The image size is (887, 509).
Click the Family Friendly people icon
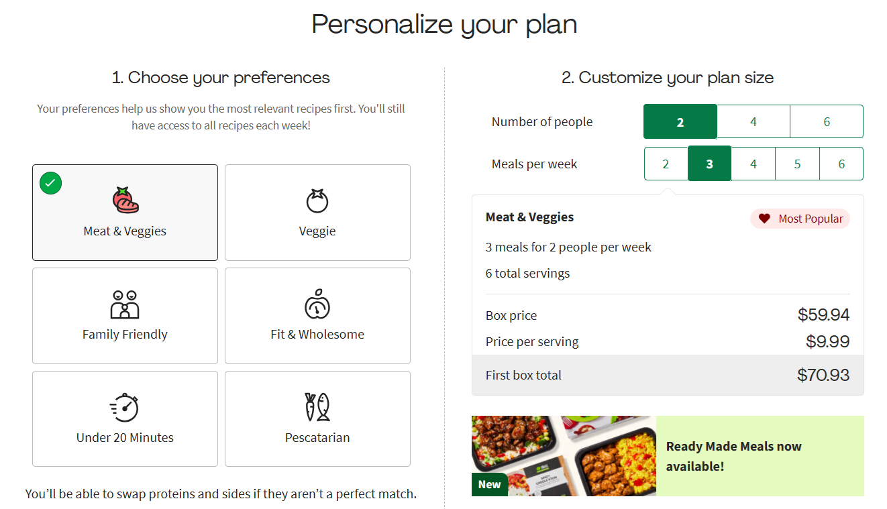coord(125,304)
